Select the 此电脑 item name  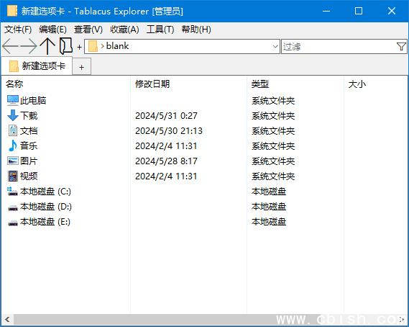pos(33,100)
